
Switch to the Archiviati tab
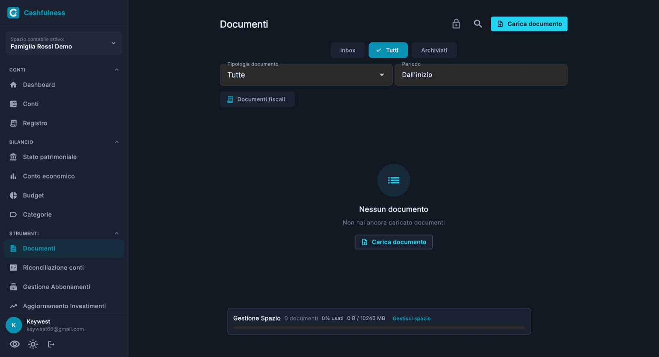tap(434, 51)
